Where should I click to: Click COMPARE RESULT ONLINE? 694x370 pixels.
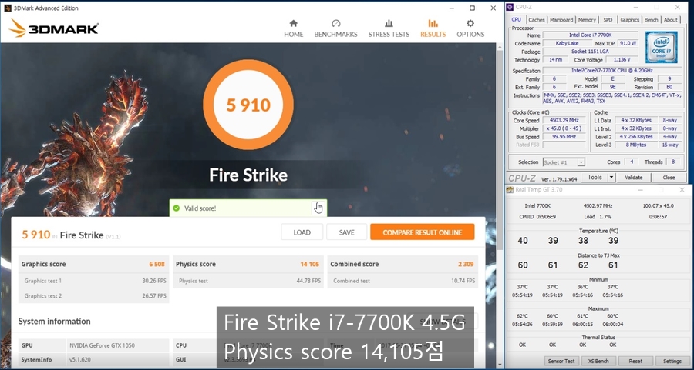click(423, 232)
